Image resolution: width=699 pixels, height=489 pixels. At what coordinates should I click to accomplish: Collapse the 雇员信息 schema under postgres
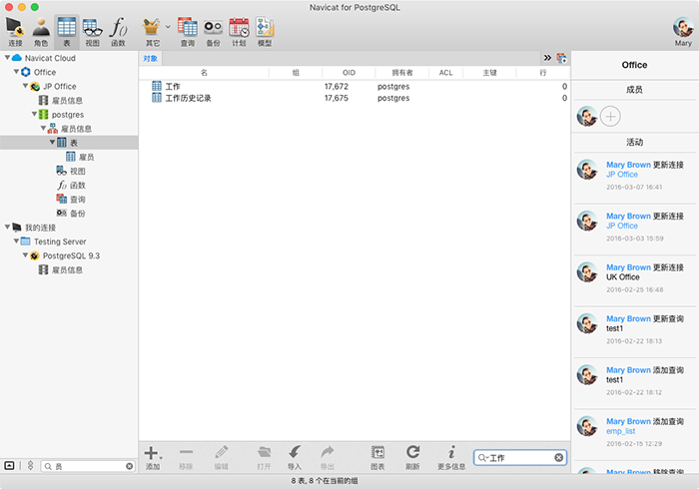pos(43,129)
